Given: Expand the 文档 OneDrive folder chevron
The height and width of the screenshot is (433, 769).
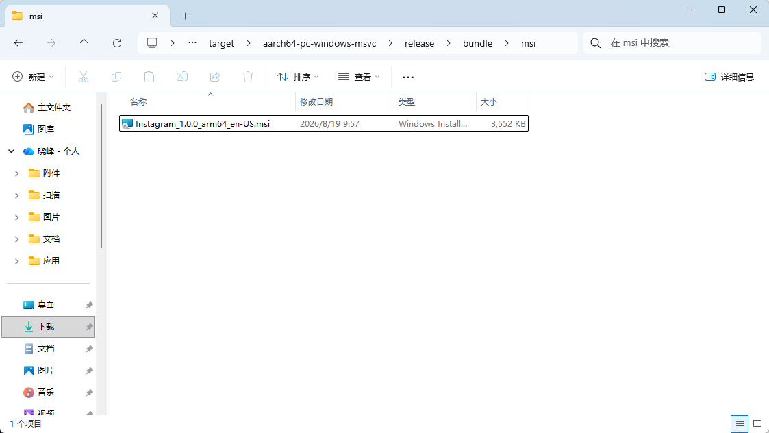Looking at the screenshot, I should pos(16,239).
